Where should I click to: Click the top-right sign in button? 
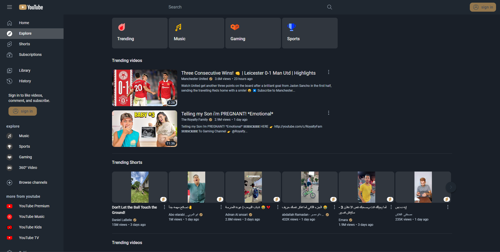click(x=483, y=7)
